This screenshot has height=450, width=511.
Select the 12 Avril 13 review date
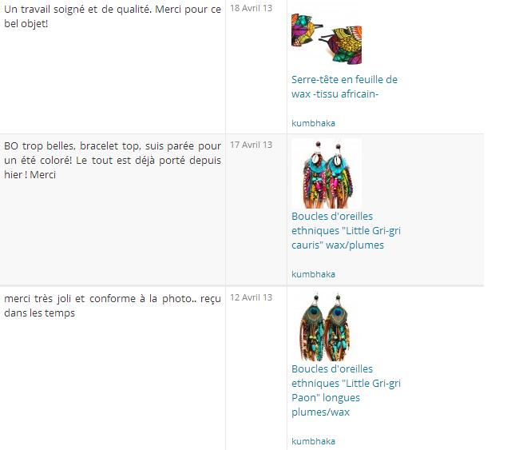251,297
